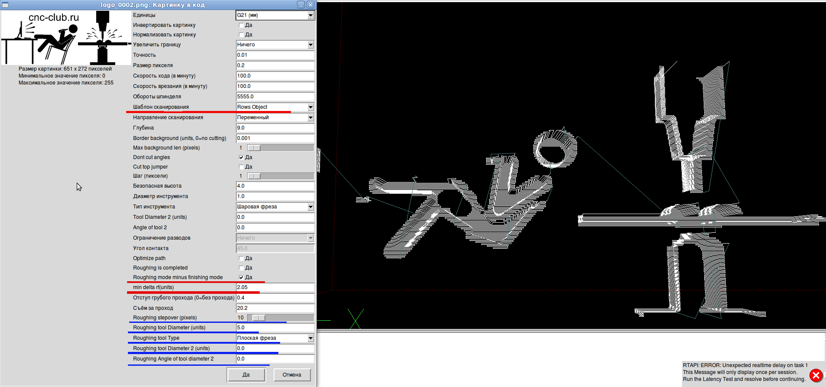The image size is (826, 387).
Task: Click the Точность input field
Action: (275, 55)
